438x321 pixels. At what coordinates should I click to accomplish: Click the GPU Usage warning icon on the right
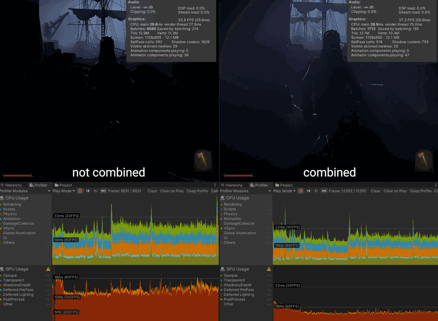tap(269, 269)
